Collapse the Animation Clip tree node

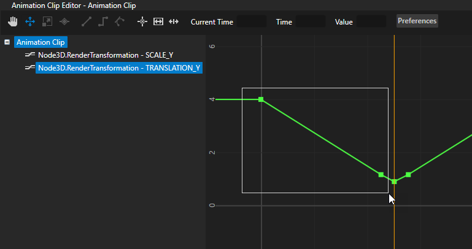7,42
